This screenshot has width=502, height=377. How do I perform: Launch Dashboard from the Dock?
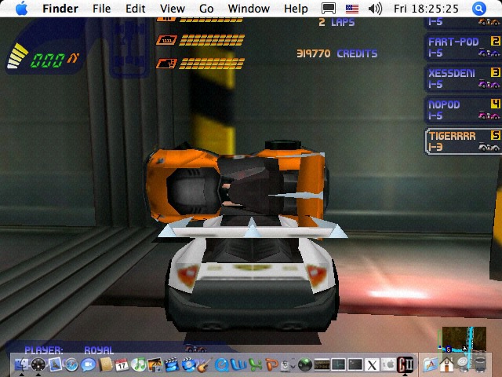pos(38,364)
